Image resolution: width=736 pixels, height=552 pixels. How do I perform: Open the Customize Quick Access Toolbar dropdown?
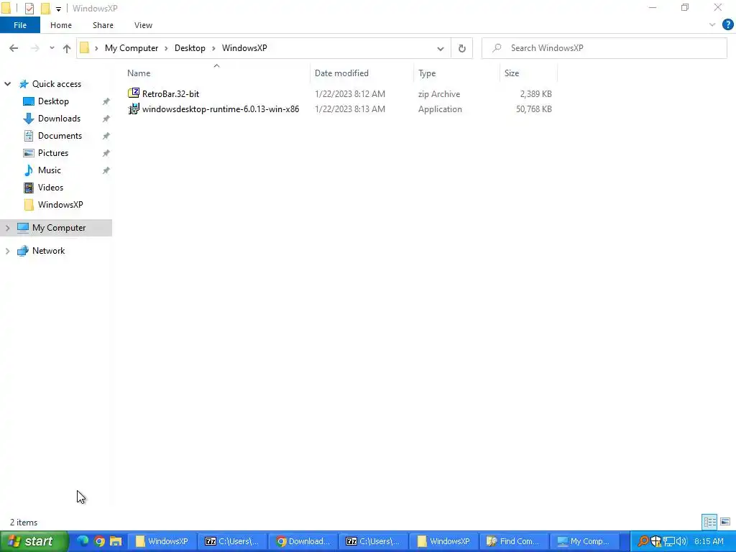coord(58,9)
